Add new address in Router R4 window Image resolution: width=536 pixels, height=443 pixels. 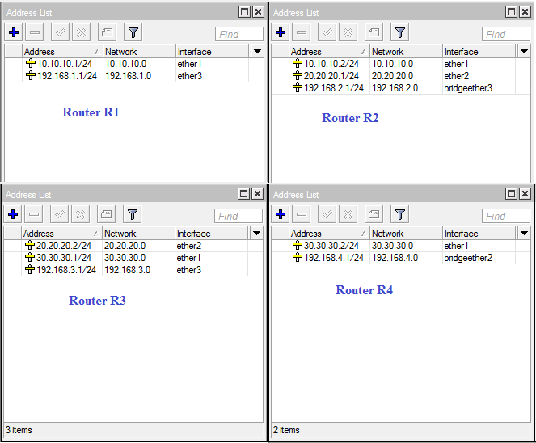click(281, 214)
